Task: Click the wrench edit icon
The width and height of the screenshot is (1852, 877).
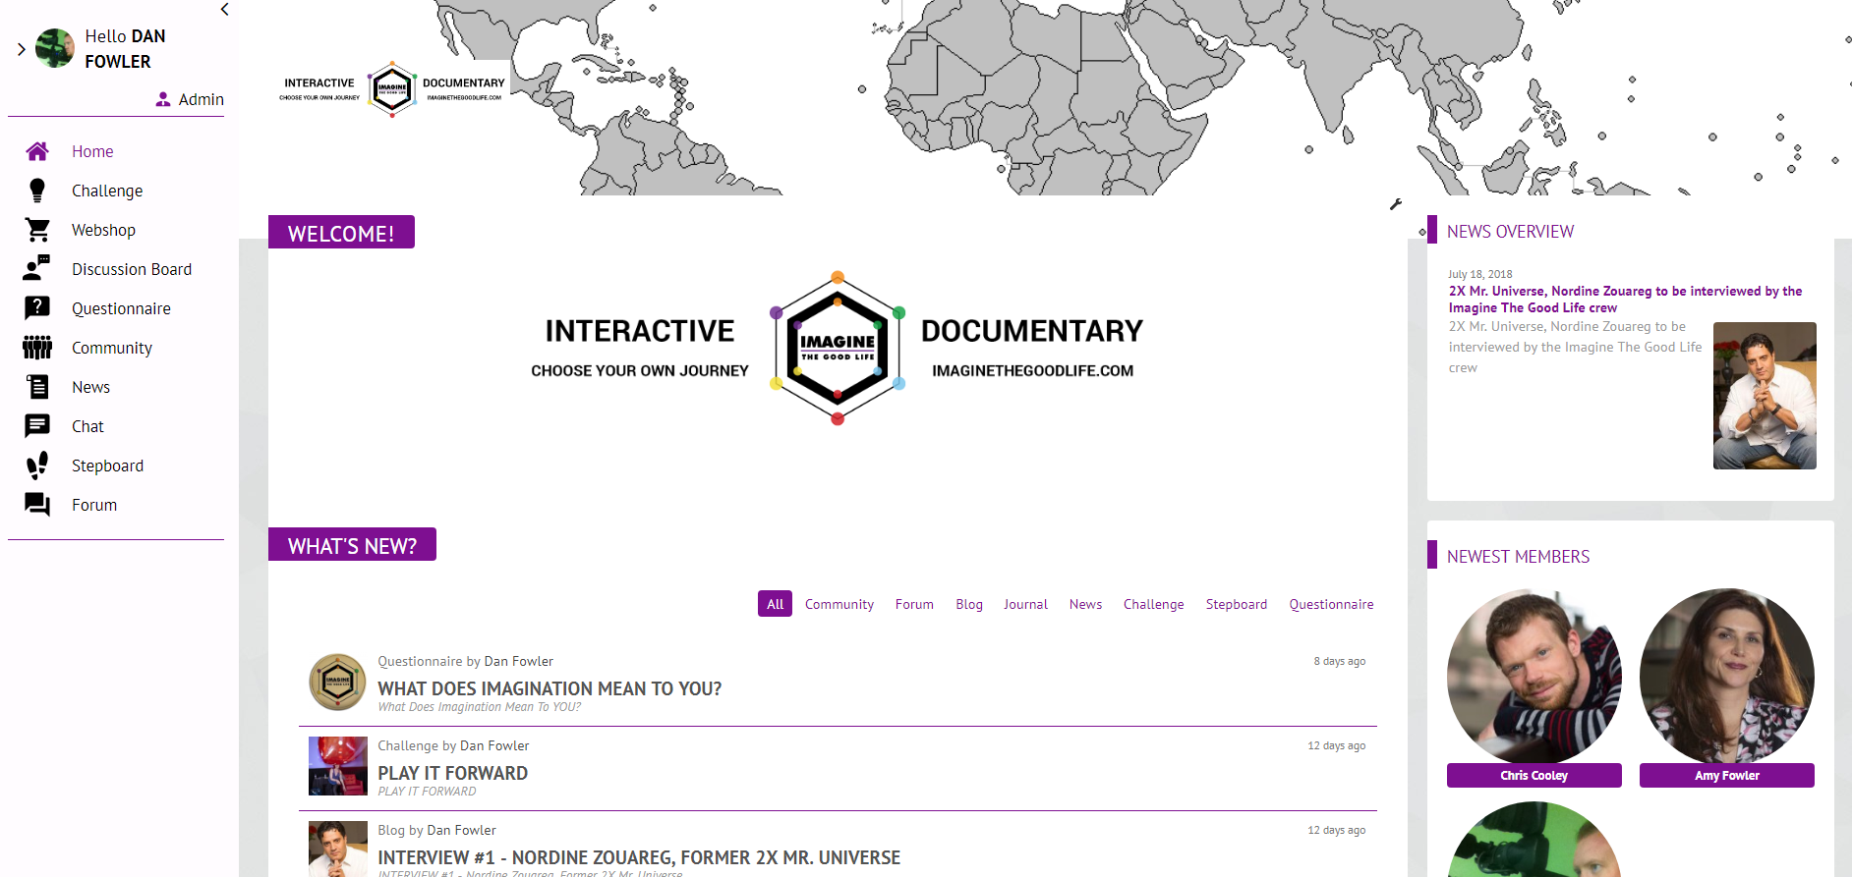Action: (x=1396, y=204)
